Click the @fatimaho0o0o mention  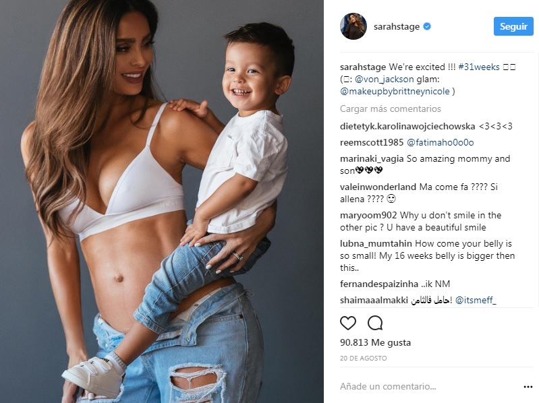click(x=440, y=142)
